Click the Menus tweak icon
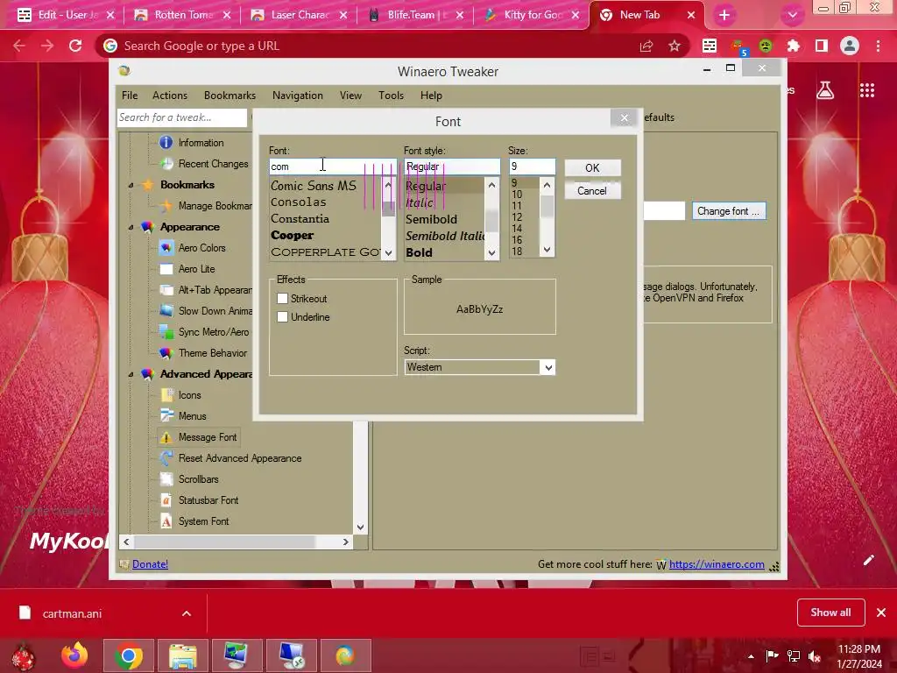Screen dimensions: 897x673 tap(166, 416)
